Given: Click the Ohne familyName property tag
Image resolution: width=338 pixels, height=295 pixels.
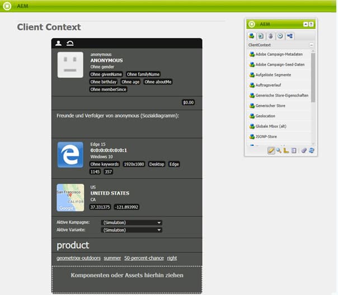Looking at the screenshot, I should click(143, 74).
